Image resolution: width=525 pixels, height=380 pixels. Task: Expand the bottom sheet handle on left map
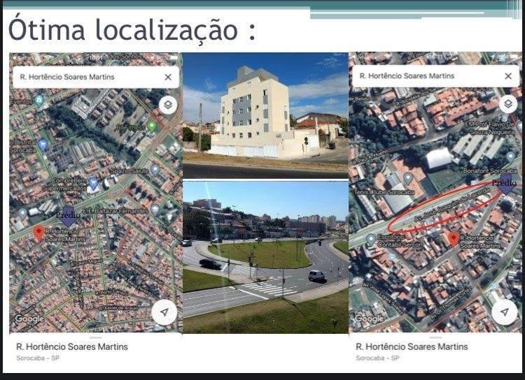click(95, 337)
